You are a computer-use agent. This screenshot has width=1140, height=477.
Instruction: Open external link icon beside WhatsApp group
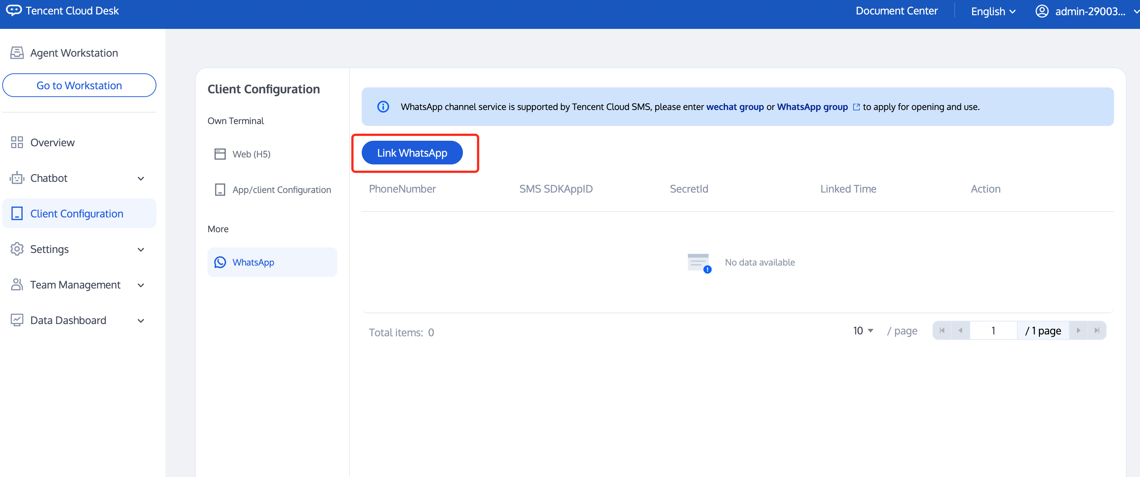856,107
